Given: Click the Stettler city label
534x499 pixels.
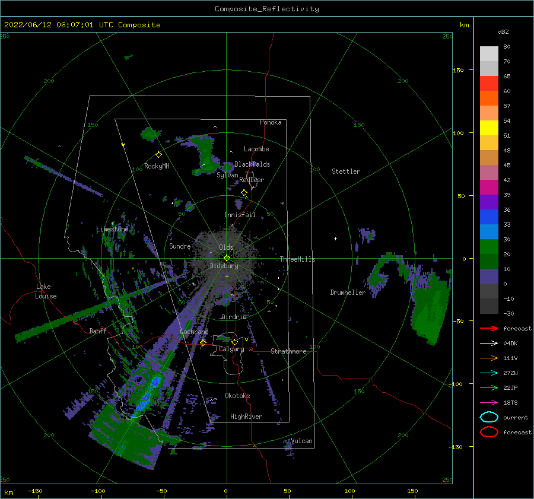Looking at the screenshot, I should [x=346, y=171].
